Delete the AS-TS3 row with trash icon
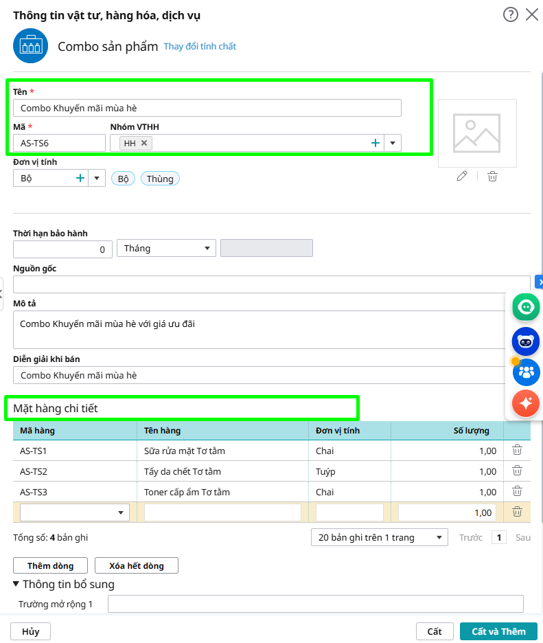 pyautogui.click(x=517, y=492)
